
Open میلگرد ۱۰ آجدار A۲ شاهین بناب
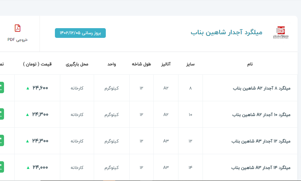[x=261, y=115]
